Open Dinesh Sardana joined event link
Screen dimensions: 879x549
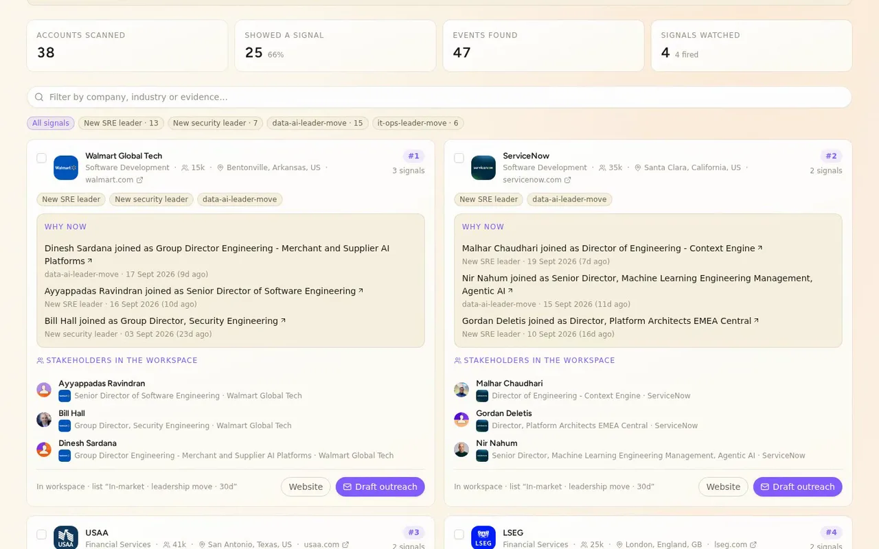(217, 255)
